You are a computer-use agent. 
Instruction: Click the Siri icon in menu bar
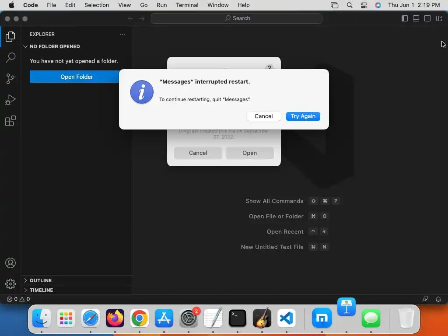(378, 5)
